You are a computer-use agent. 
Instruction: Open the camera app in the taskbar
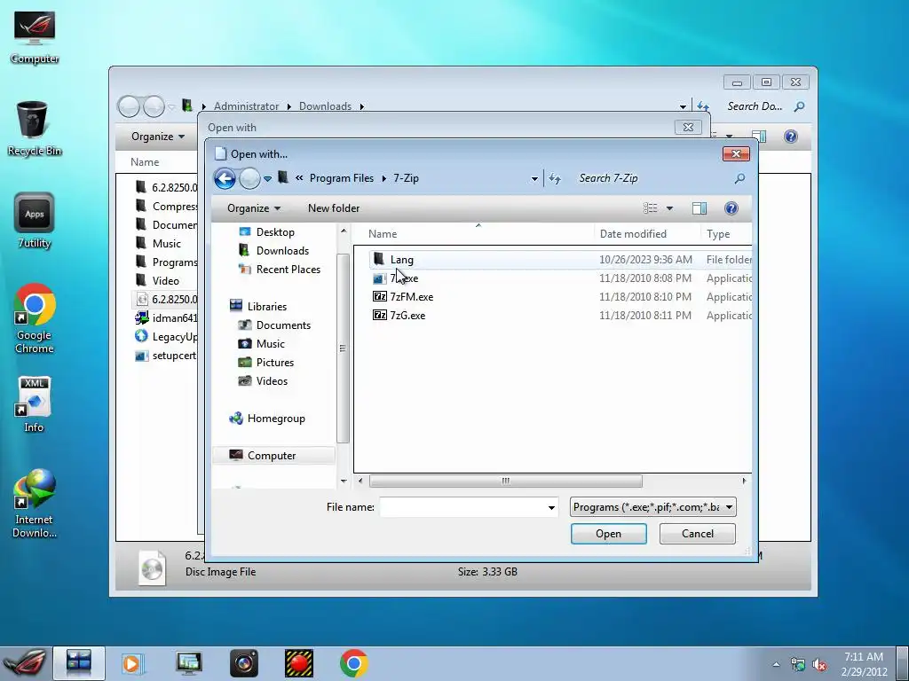pyautogui.click(x=244, y=663)
